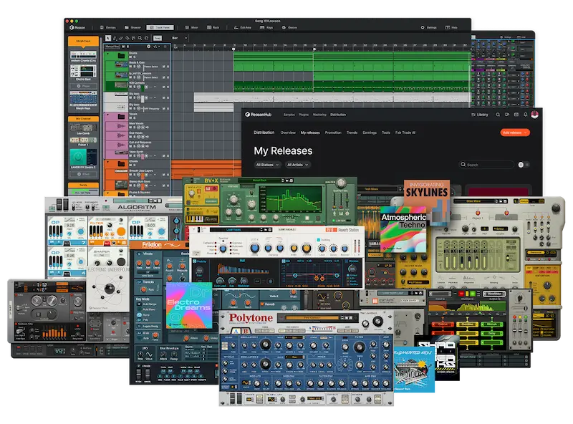Click the Smooth Jazz Layers lane X icon
Screen dimensions: 573x424
(x=168, y=175)
